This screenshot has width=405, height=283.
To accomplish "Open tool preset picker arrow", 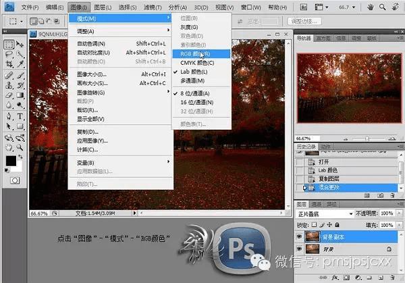I will coord(22,21).
